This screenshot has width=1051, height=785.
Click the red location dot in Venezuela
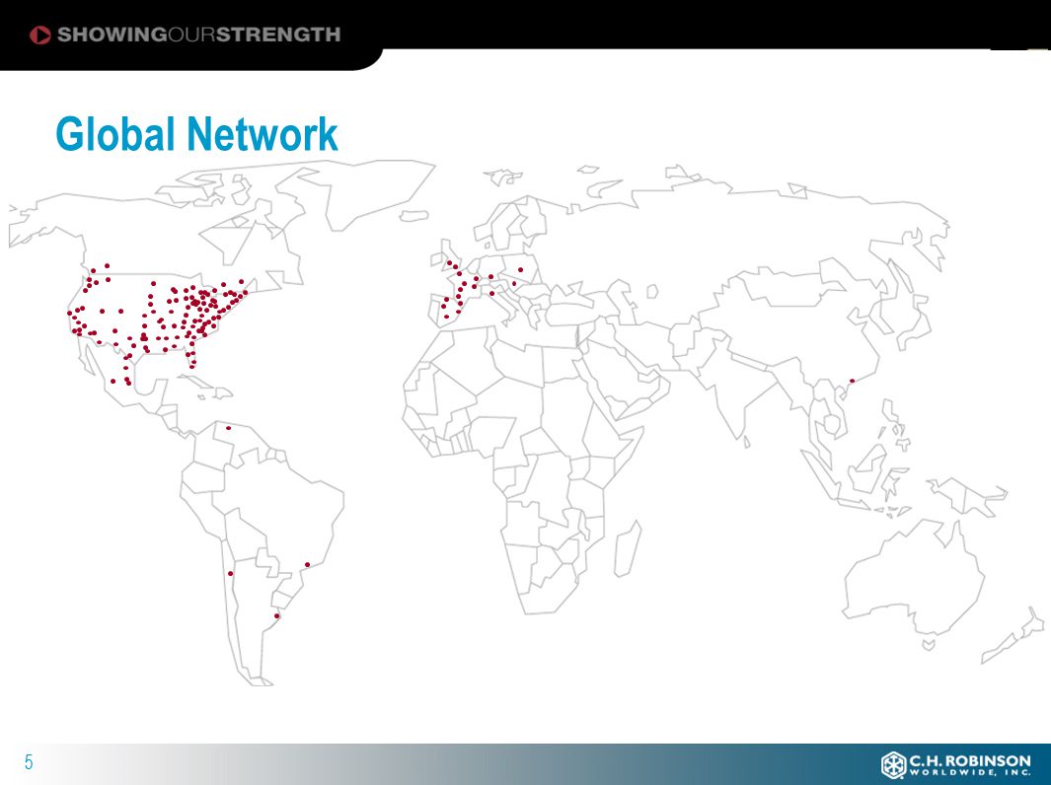[228, 427]
